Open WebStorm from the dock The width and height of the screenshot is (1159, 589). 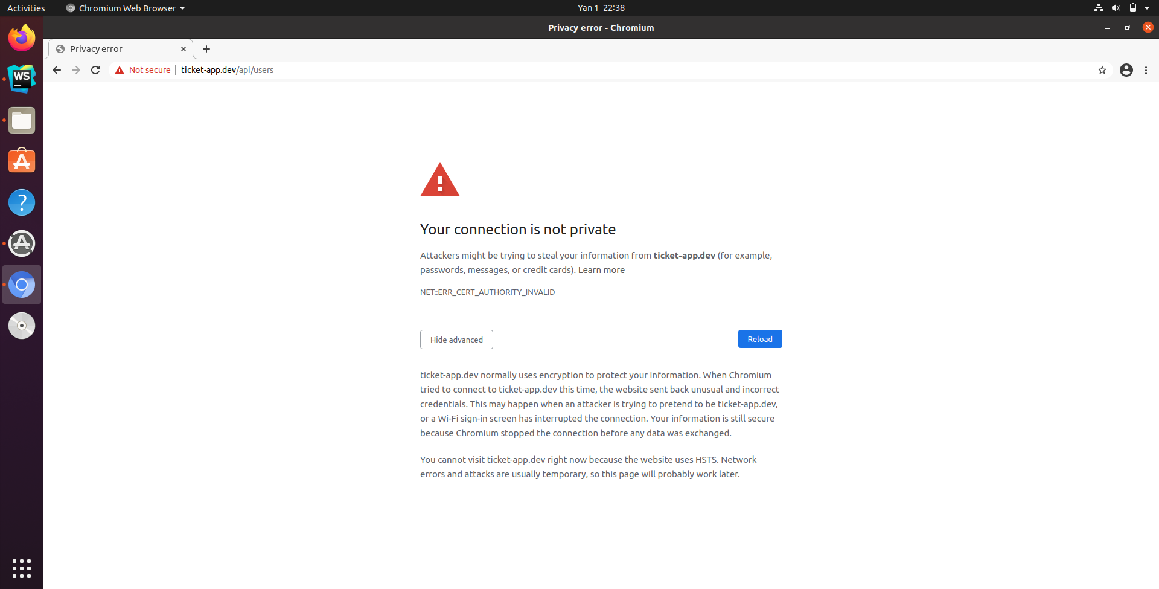coord(22,79)
